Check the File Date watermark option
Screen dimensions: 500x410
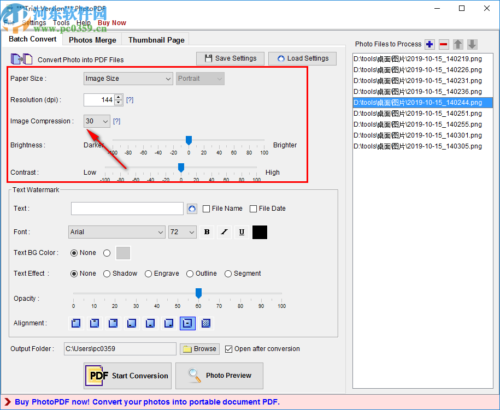(x=254, y=209)
